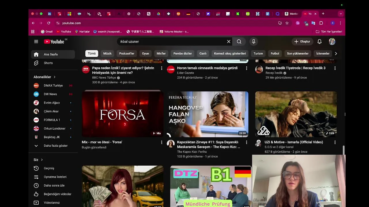Viewport: 369px width, 207px height.
Task: Select the Müzik filter chip
Action: [107, 53]
